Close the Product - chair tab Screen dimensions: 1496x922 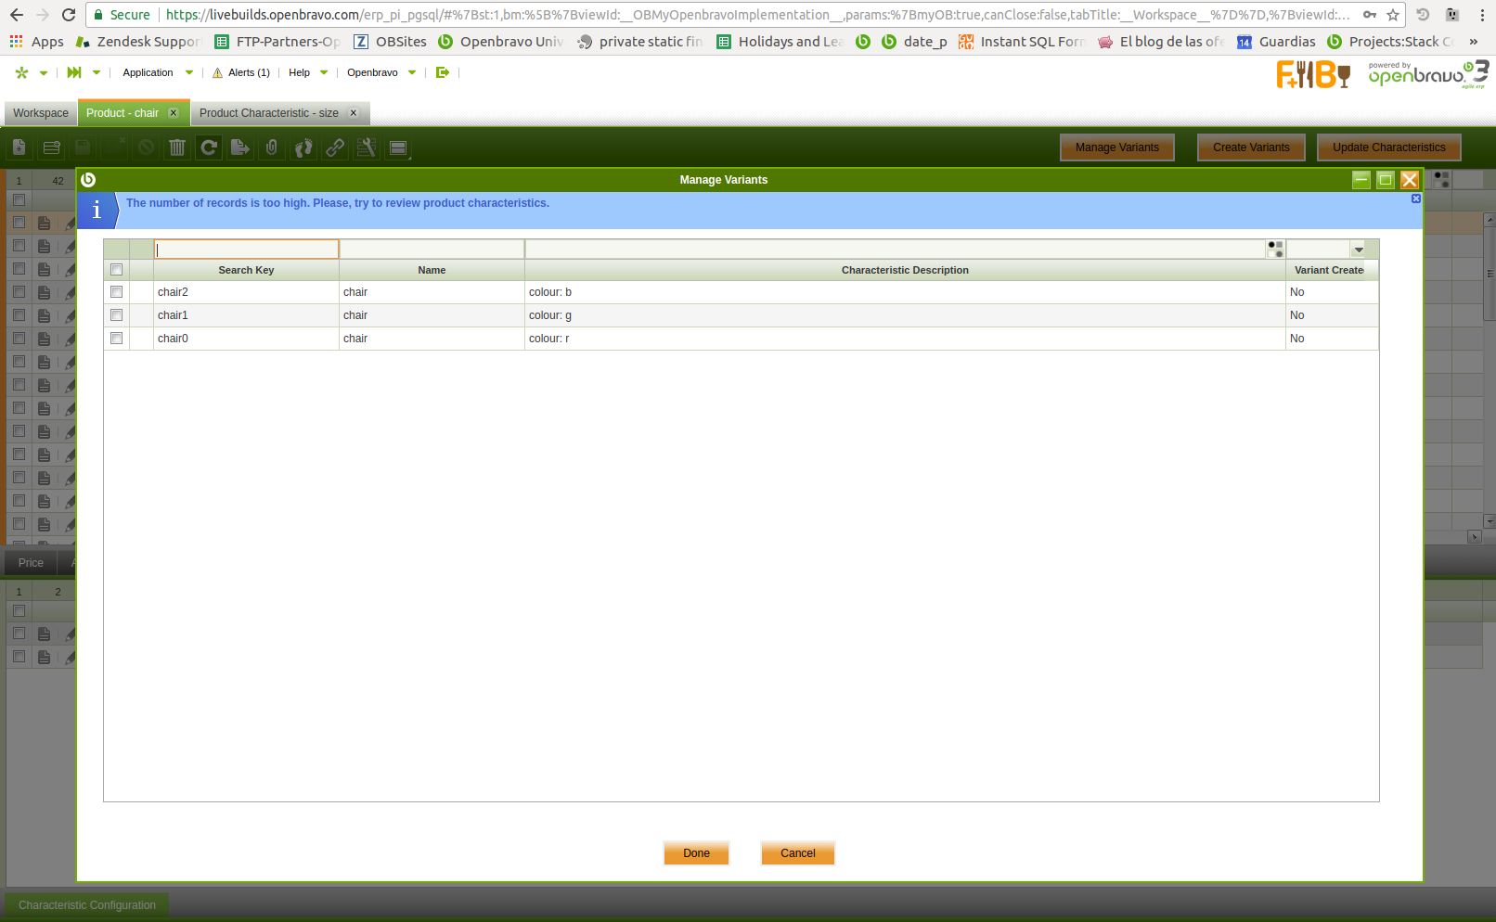(174, 113)
